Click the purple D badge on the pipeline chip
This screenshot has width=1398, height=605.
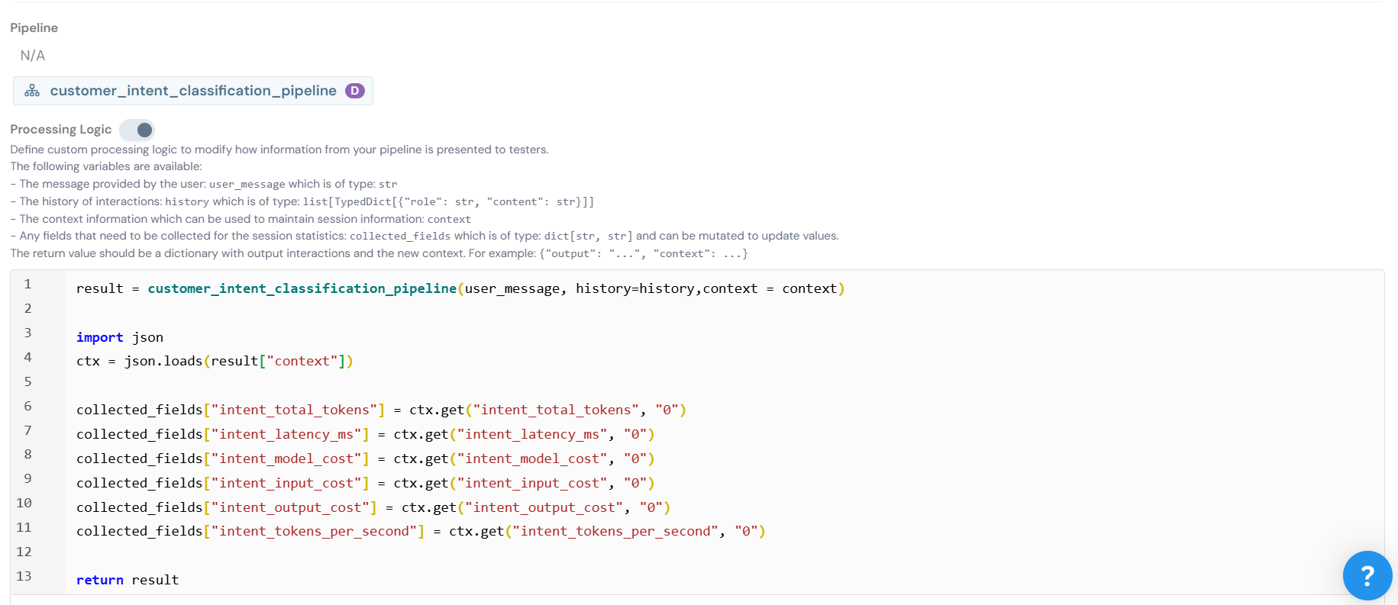point(354,91)
